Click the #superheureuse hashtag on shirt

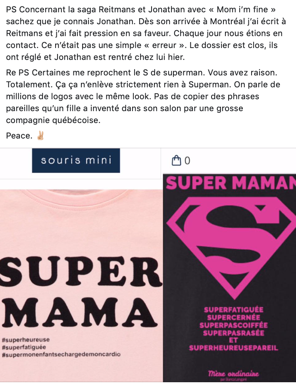tap(26, 340)
